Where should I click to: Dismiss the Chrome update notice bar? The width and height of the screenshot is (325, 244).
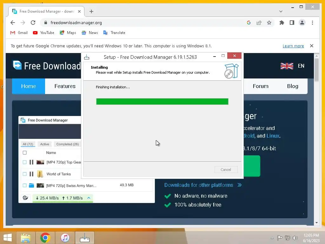pyautogui.click(x=312, y=46)
